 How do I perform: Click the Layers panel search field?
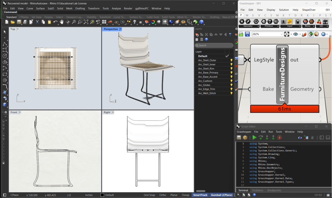(215, 45)
